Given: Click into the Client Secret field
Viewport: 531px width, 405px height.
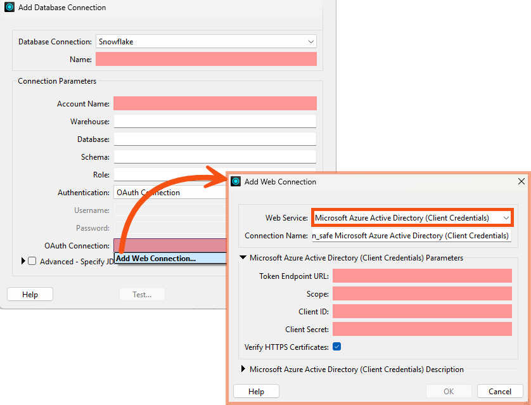Looking at the screenshot, I should [x=421, y=329].
